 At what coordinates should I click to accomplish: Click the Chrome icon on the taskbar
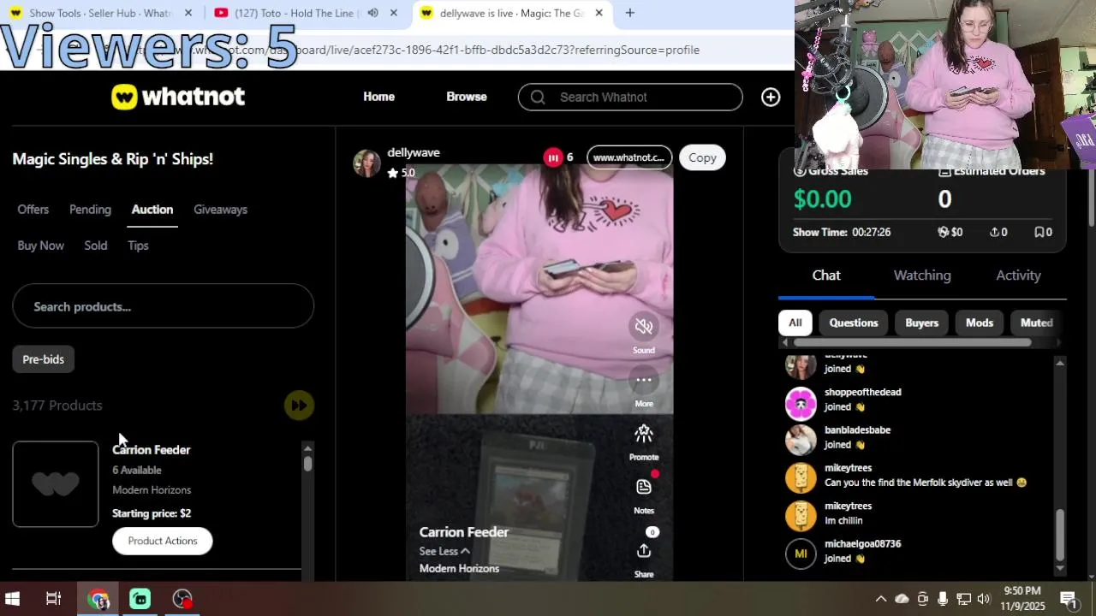98,599
